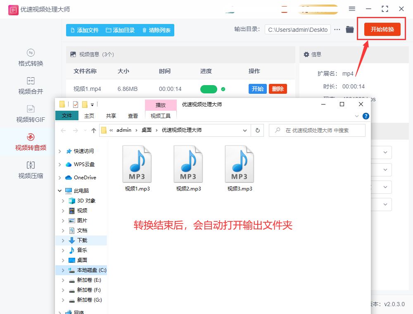Select the 视频3.mp3 file
The image size is (413, 314).
point(240,168)
